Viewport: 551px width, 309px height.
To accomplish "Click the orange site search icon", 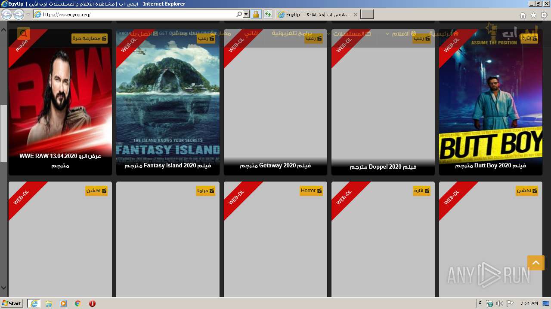I will [24, 33].
